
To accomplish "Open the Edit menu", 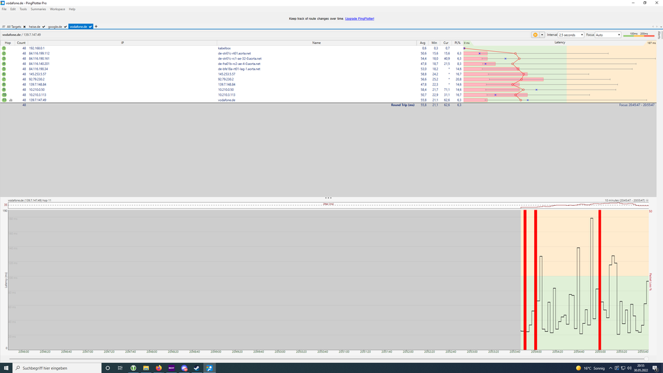I will click(13, 9).
